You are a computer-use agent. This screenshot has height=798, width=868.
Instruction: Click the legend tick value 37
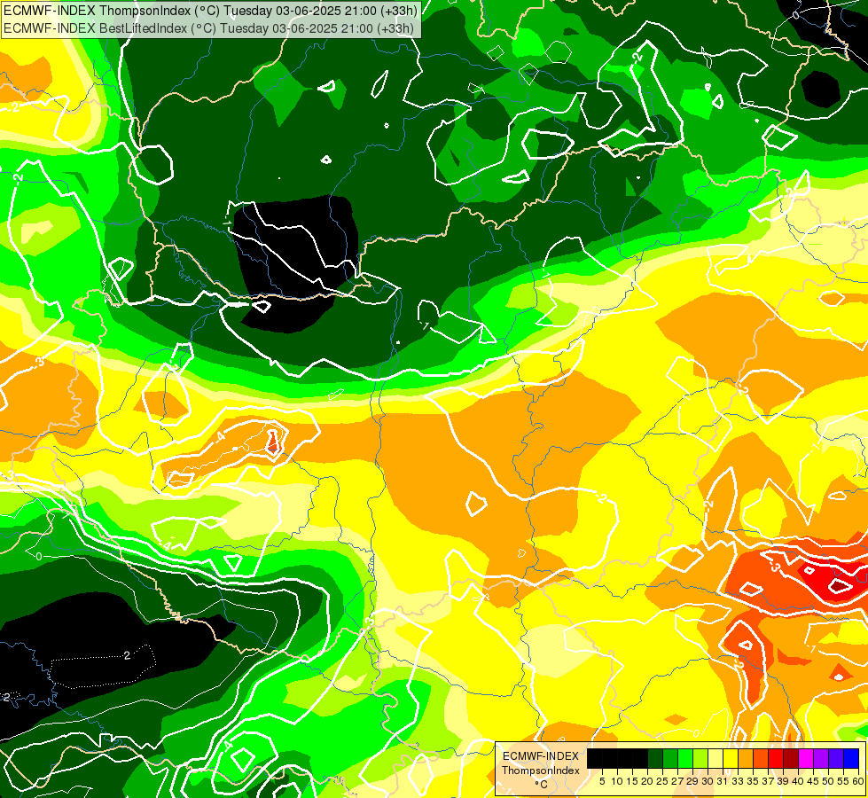point(769,781)
